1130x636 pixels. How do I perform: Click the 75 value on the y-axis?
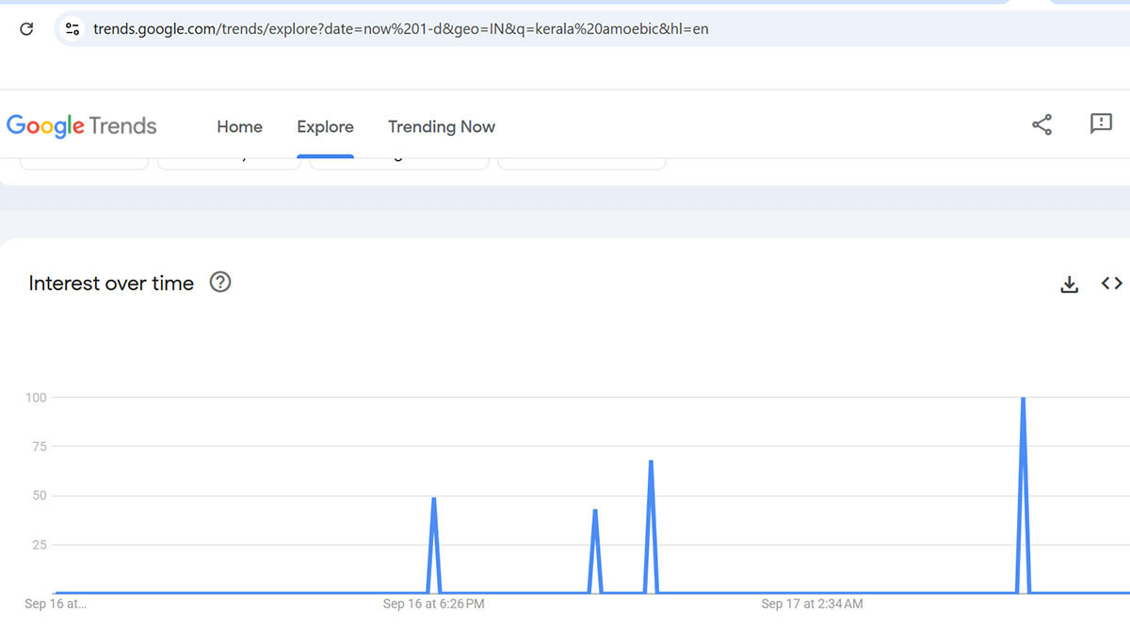(x=36, y=447)
